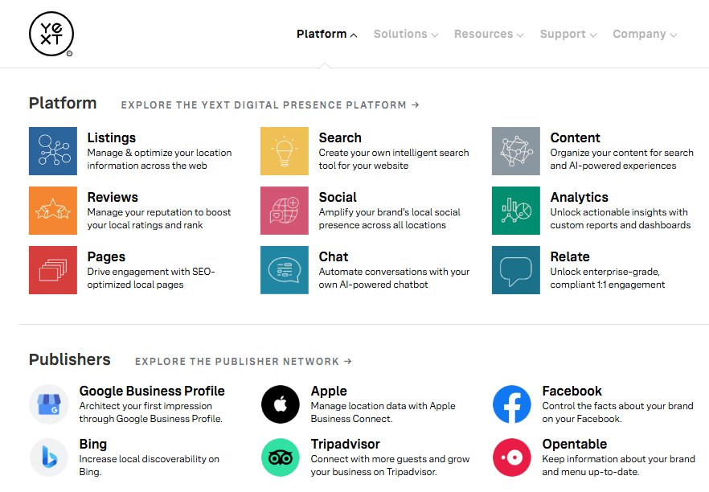
Task: Collapse the Platform dropdown menu
Action: (326, 35)
